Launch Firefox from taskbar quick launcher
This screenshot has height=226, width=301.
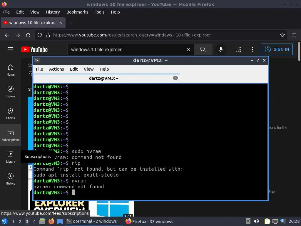51,221
